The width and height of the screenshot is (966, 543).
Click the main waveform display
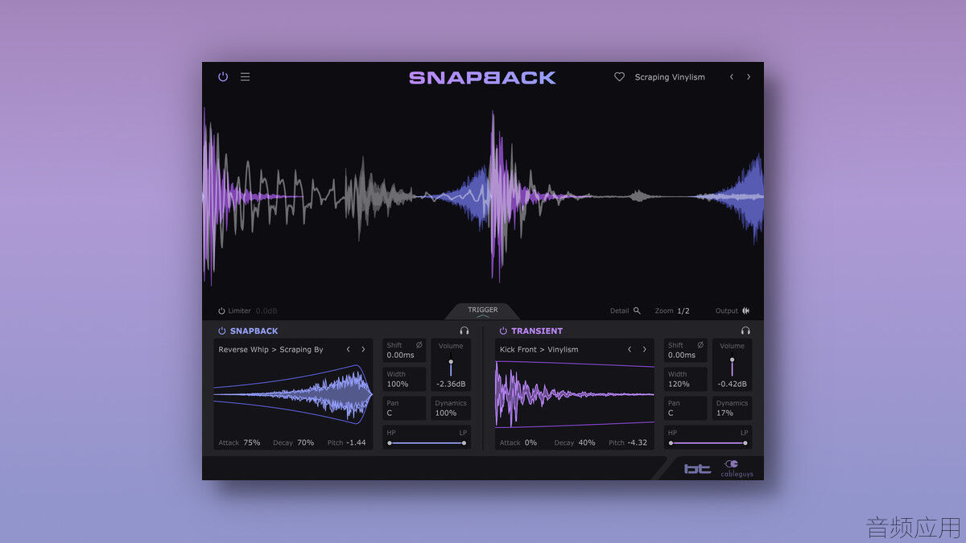pyautogui.click(x=483, y=197)
